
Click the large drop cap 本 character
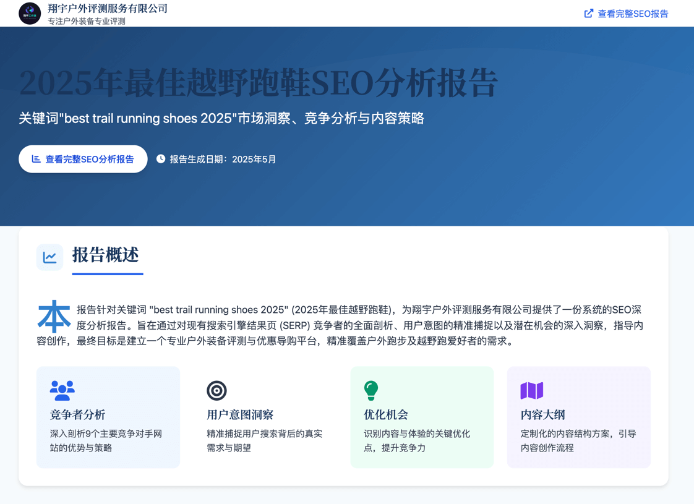point(54,317)
